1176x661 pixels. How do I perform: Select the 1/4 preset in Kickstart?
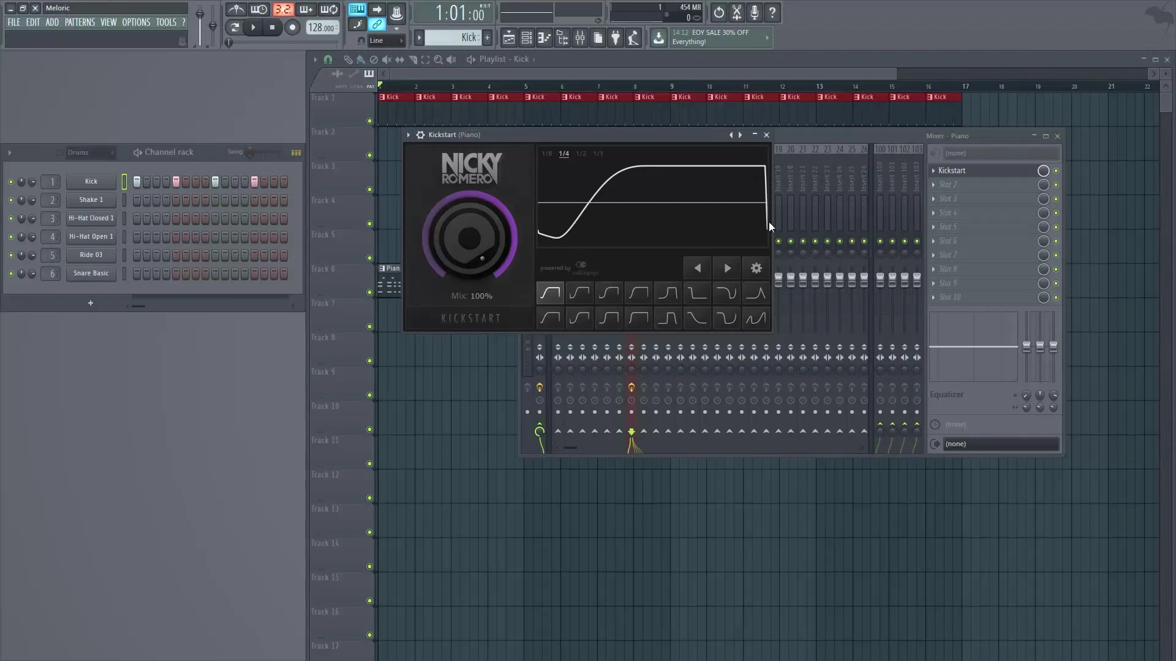click(563, 154)
